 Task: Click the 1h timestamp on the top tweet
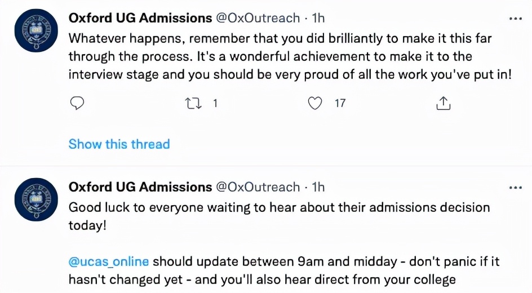pos(319,18)
